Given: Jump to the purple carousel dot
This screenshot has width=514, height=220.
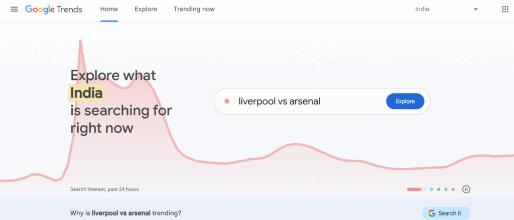Looking at the screenshot, I should 446,189.
